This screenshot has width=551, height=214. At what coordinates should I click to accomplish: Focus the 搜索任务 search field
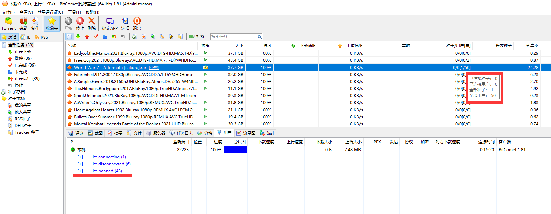tap(234, 37)
